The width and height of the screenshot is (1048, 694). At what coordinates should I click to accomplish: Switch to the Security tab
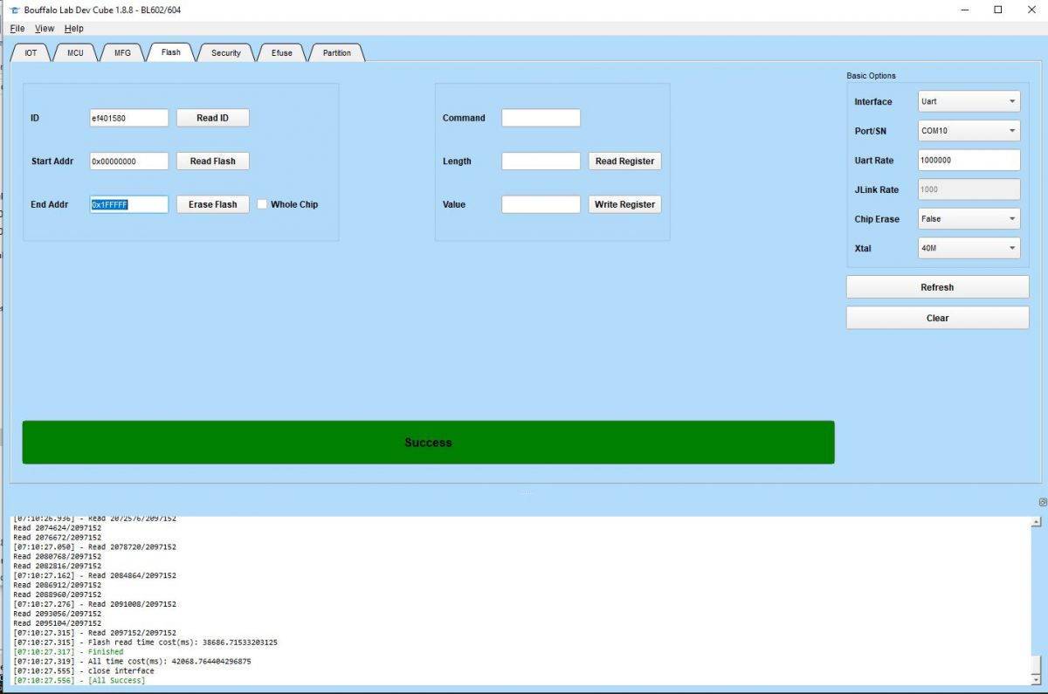pos(226,53)
